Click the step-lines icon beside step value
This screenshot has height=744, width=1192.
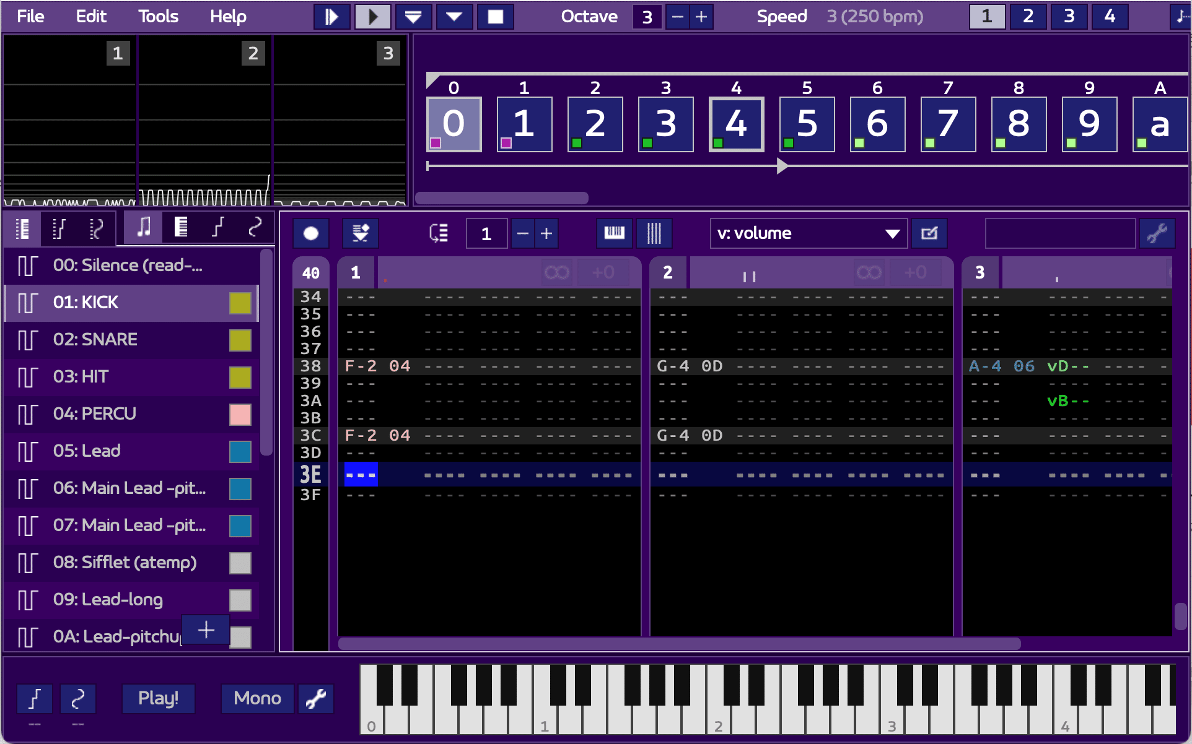pyautogui.click(x=439, y=233)
